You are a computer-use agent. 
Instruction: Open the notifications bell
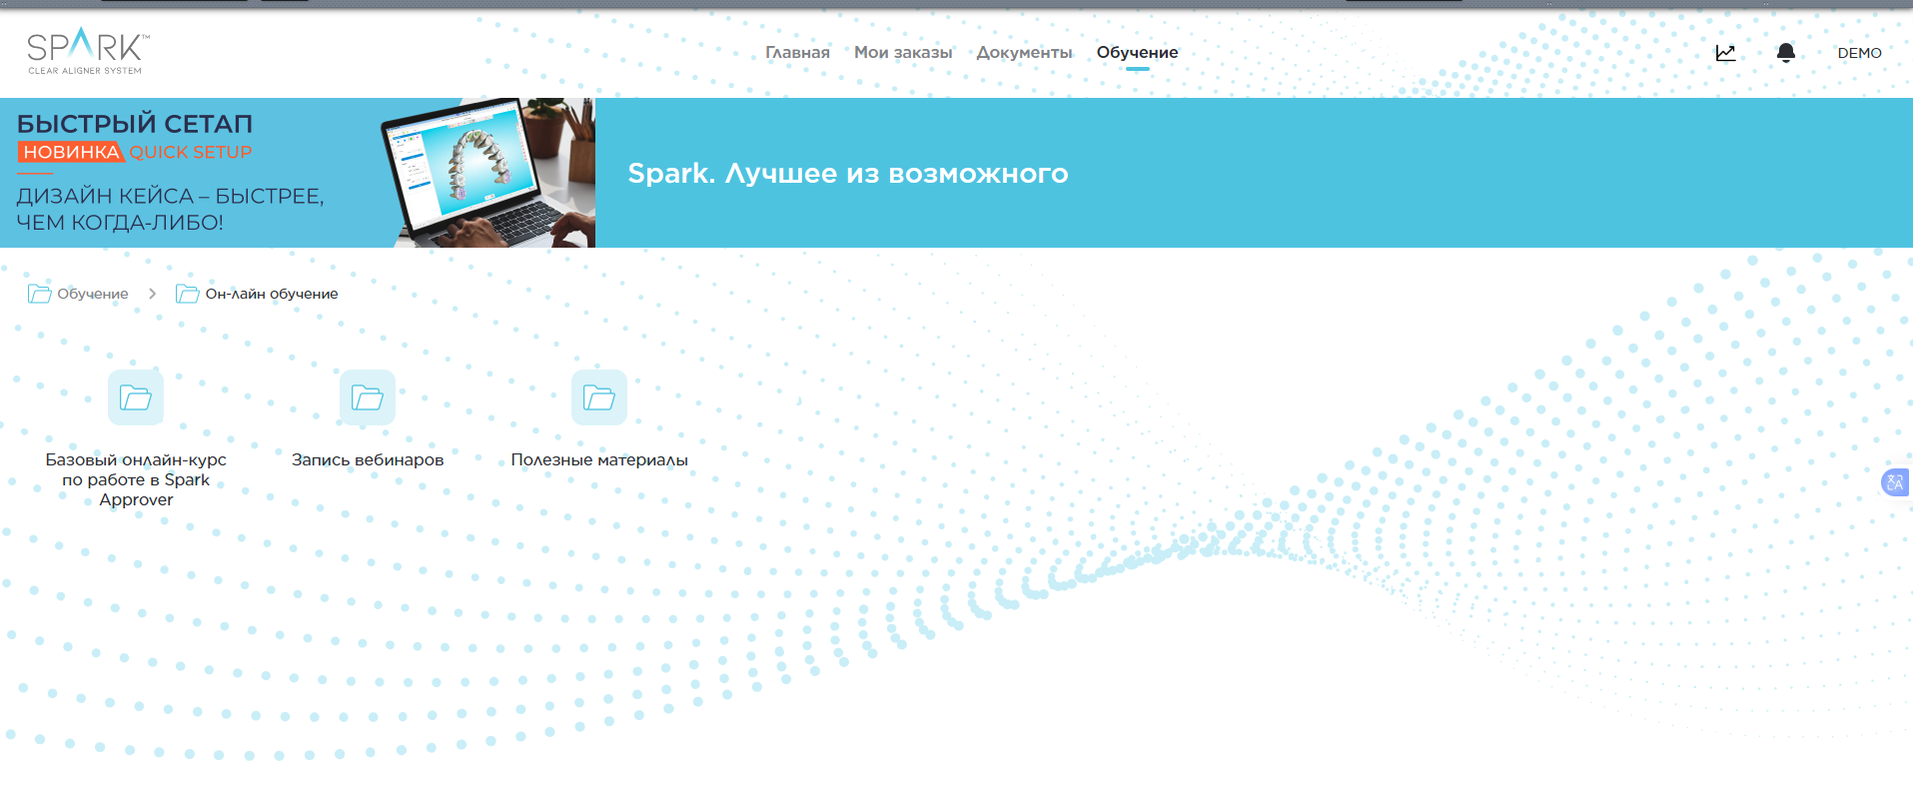pos(1786,53)
